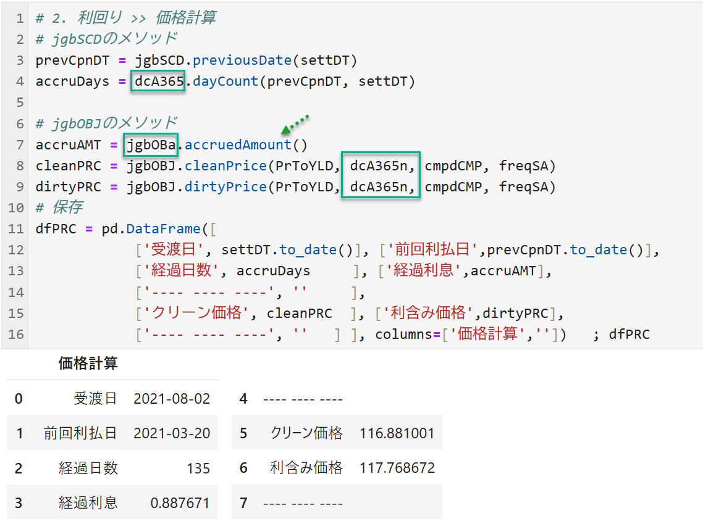
Task: Click dcA365n argument in the dirtyPrice call
Action: pyautogui.click(x=379, y=186)
